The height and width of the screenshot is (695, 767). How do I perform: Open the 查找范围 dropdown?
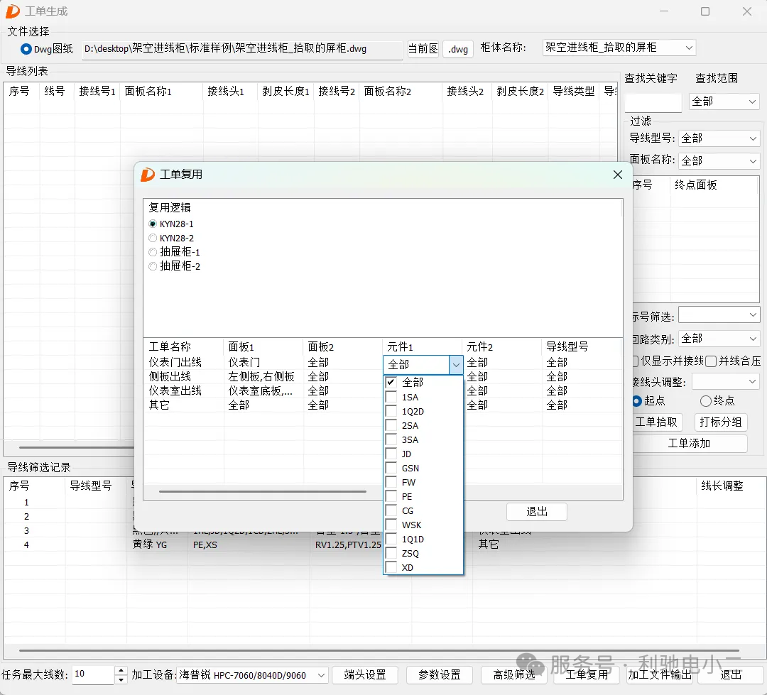point(724,102)
